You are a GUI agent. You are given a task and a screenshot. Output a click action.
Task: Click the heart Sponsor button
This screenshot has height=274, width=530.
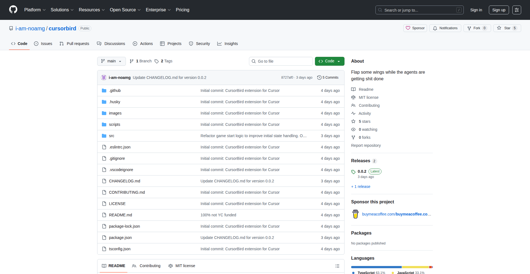(x=415, y=28)
